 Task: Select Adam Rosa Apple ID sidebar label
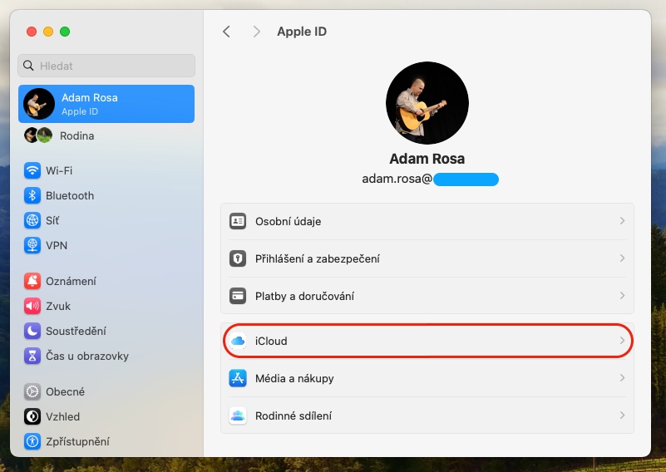point(90,104)
